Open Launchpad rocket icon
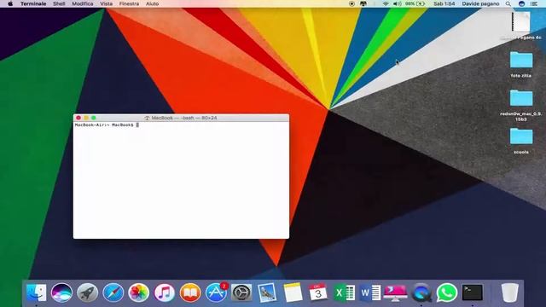Viewport: 546px width, 307px height. pos(87,293)
